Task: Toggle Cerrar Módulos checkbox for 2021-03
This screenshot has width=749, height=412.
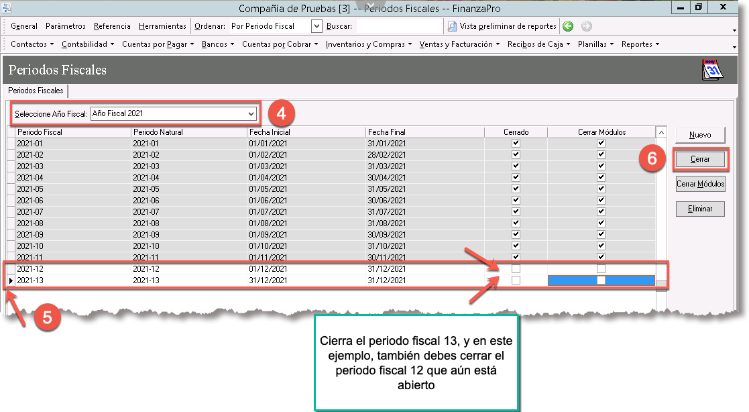Action: (x=601, y=166)
